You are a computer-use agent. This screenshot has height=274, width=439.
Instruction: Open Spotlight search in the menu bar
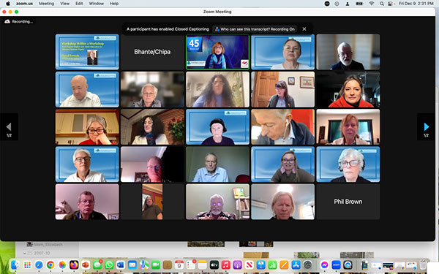point(381,4)
